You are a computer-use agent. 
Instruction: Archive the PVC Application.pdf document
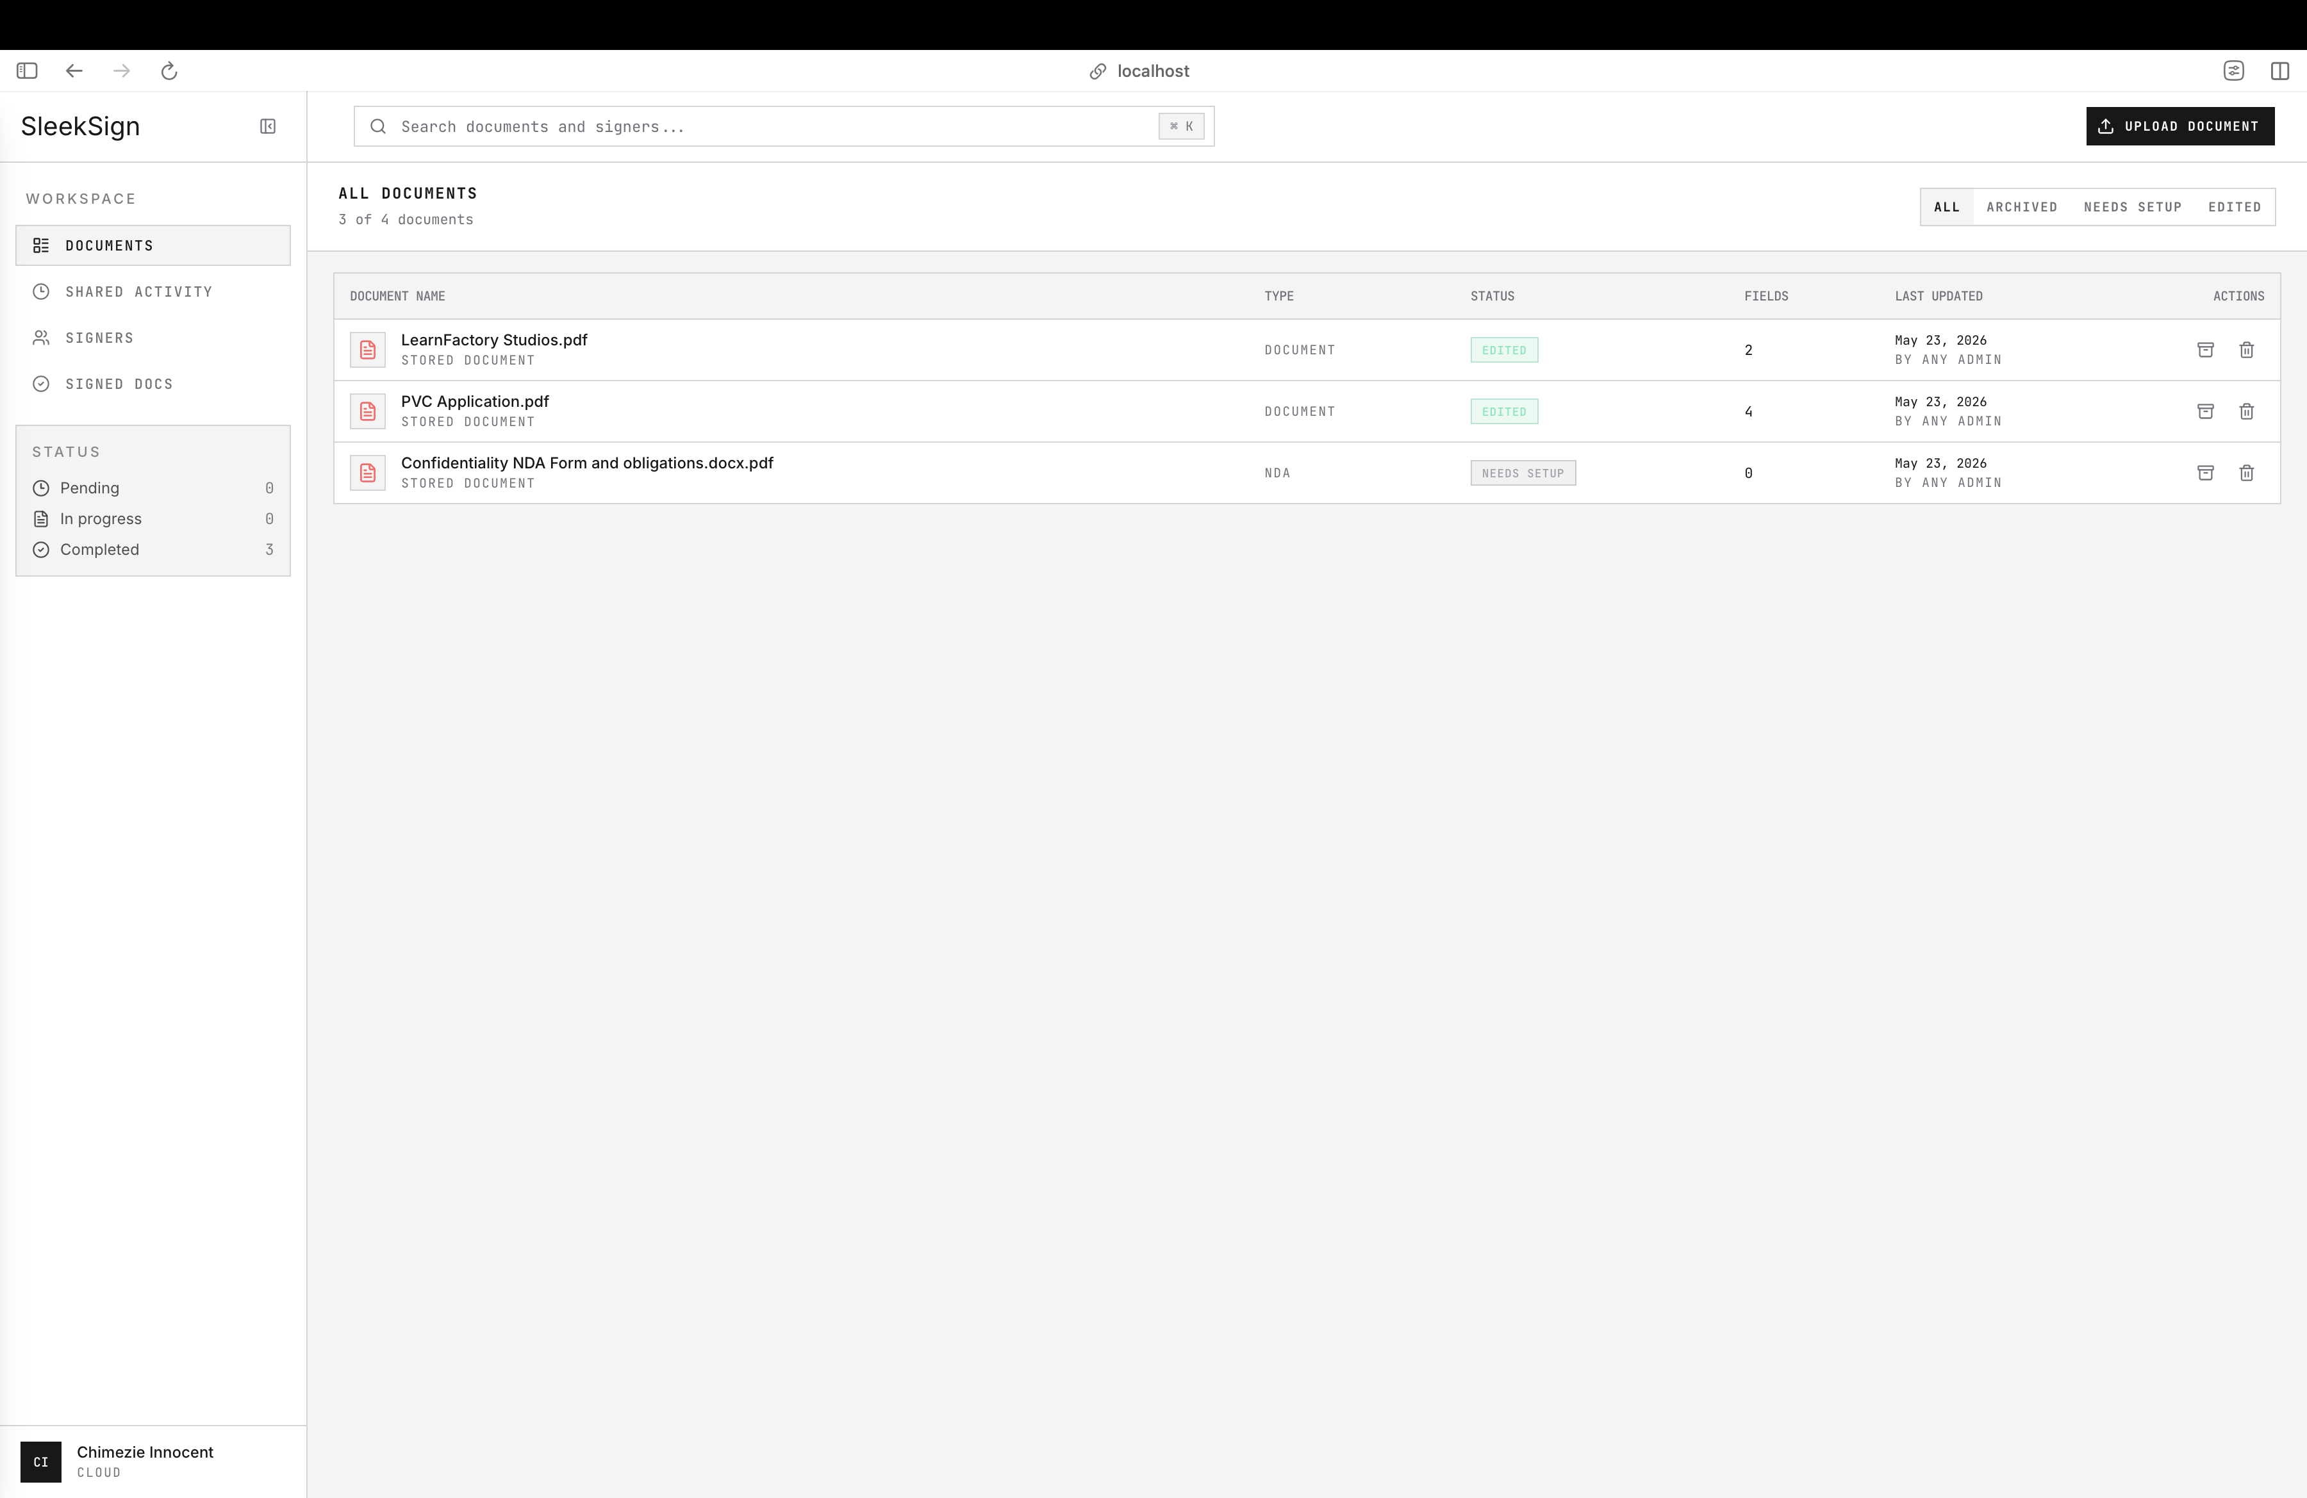pyautogui.click(x=2205, y=412)
